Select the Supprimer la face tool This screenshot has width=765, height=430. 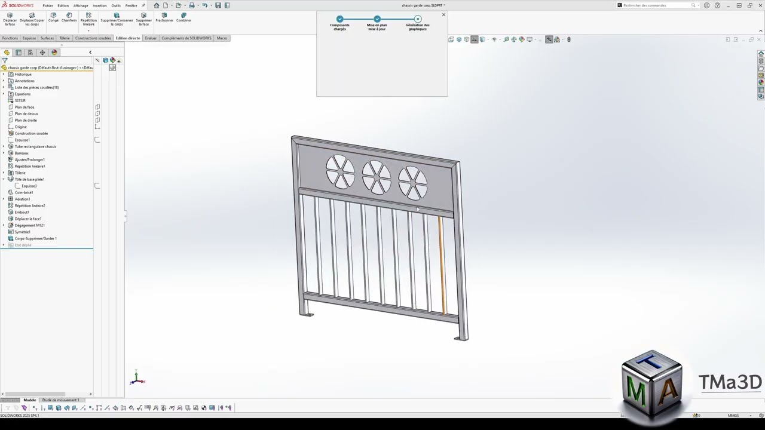[x=143, y=19]
